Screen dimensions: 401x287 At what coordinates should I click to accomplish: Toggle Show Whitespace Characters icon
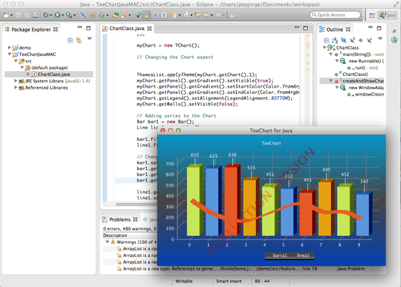164,15
